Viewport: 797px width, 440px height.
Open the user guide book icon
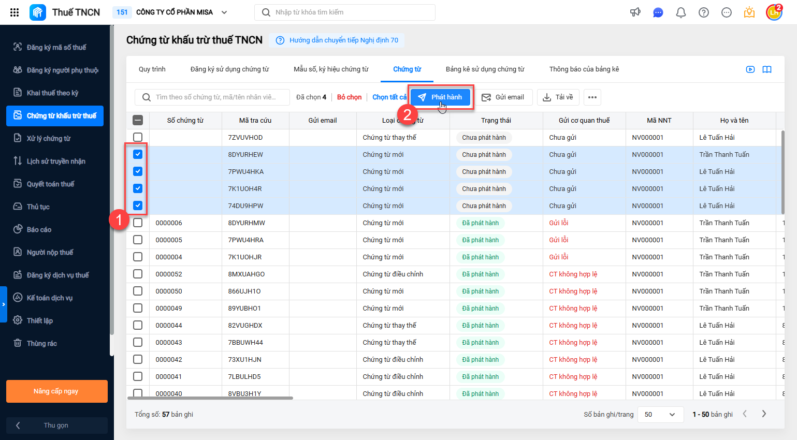(767, 69)
